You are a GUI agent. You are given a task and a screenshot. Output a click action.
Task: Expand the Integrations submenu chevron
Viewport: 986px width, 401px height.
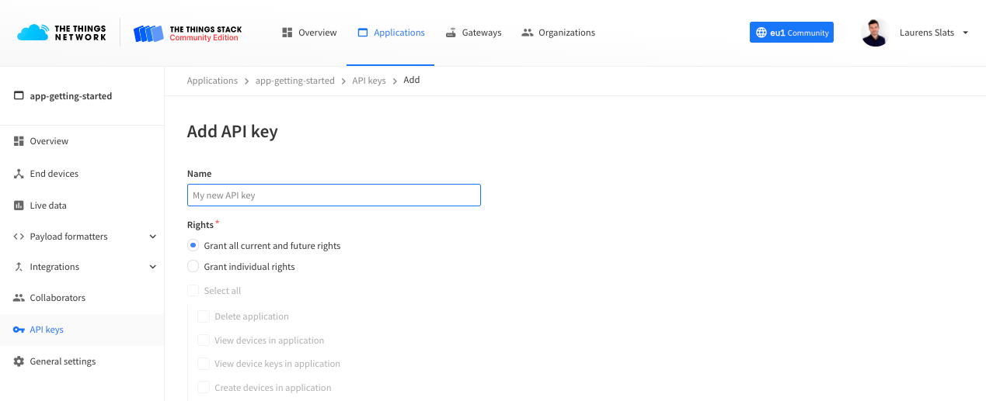click(152, 267)
